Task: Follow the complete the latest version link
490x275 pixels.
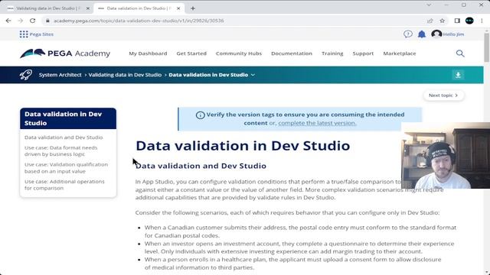Action: click(x=317, y=123)
